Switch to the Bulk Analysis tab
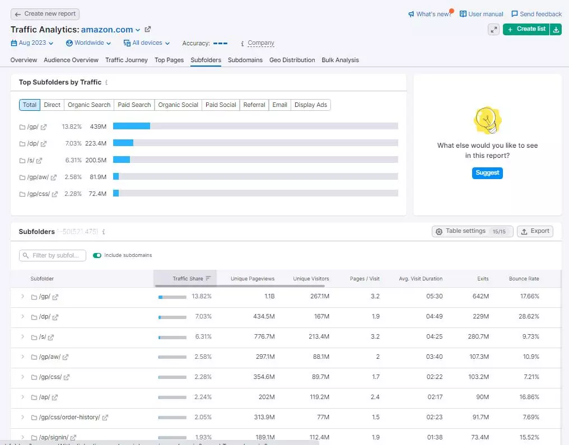Viewport: 569px width, 445px height. 340,60
